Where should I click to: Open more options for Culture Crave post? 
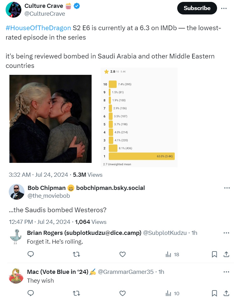click(224, 8)
